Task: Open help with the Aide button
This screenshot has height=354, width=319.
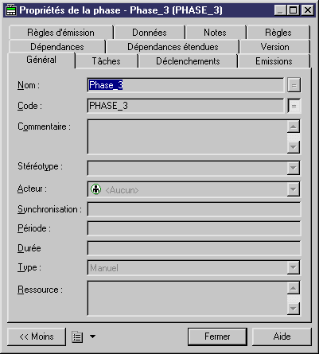Action: coord(282,336)
